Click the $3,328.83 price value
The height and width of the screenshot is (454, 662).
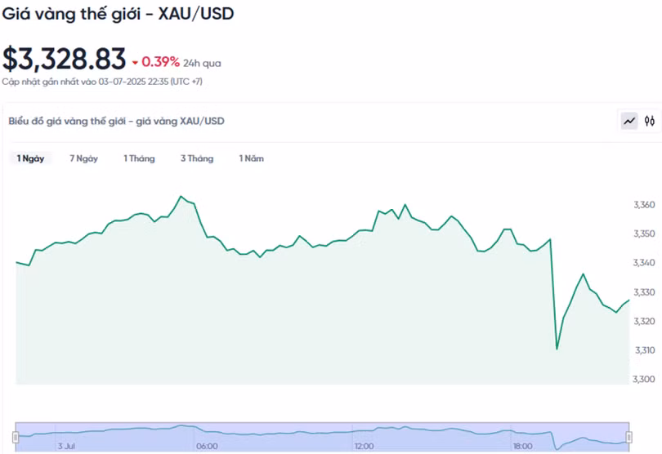(x=65, y=59)
